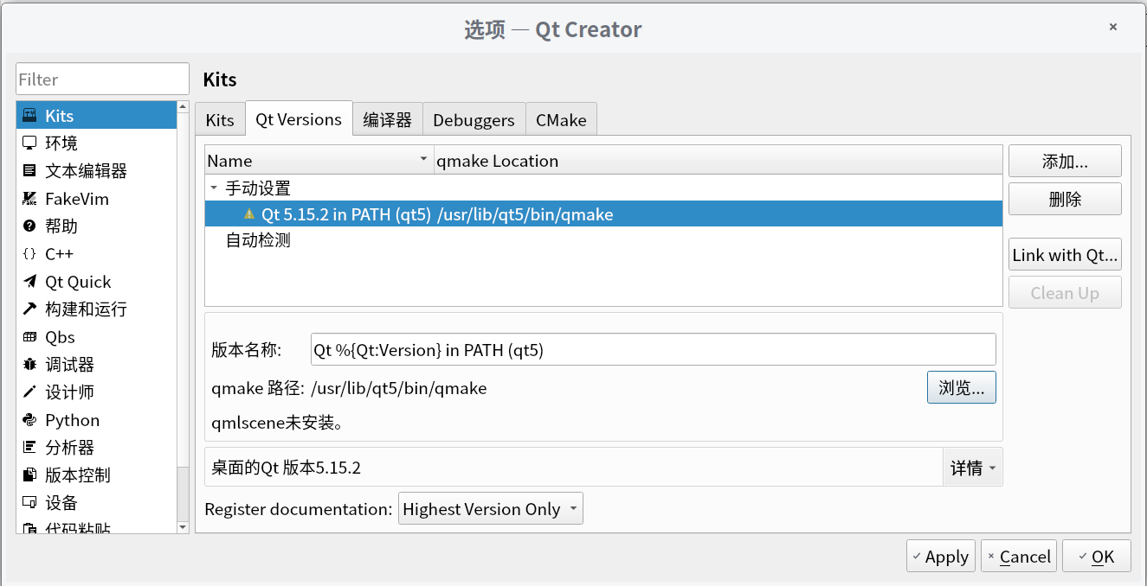Close the 选项 dialog window
This screenshot has width=1147, height=586.
point(1113,27)
